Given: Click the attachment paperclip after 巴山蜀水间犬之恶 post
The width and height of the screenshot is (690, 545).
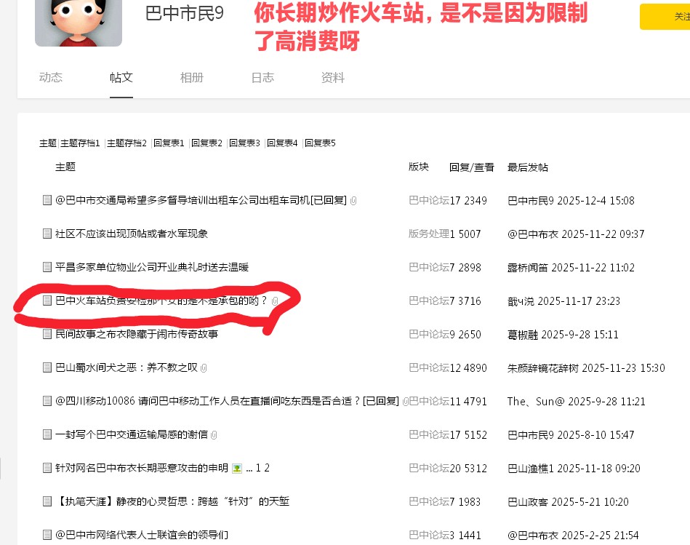Looking at the screenshot, I should click(204, 368).
